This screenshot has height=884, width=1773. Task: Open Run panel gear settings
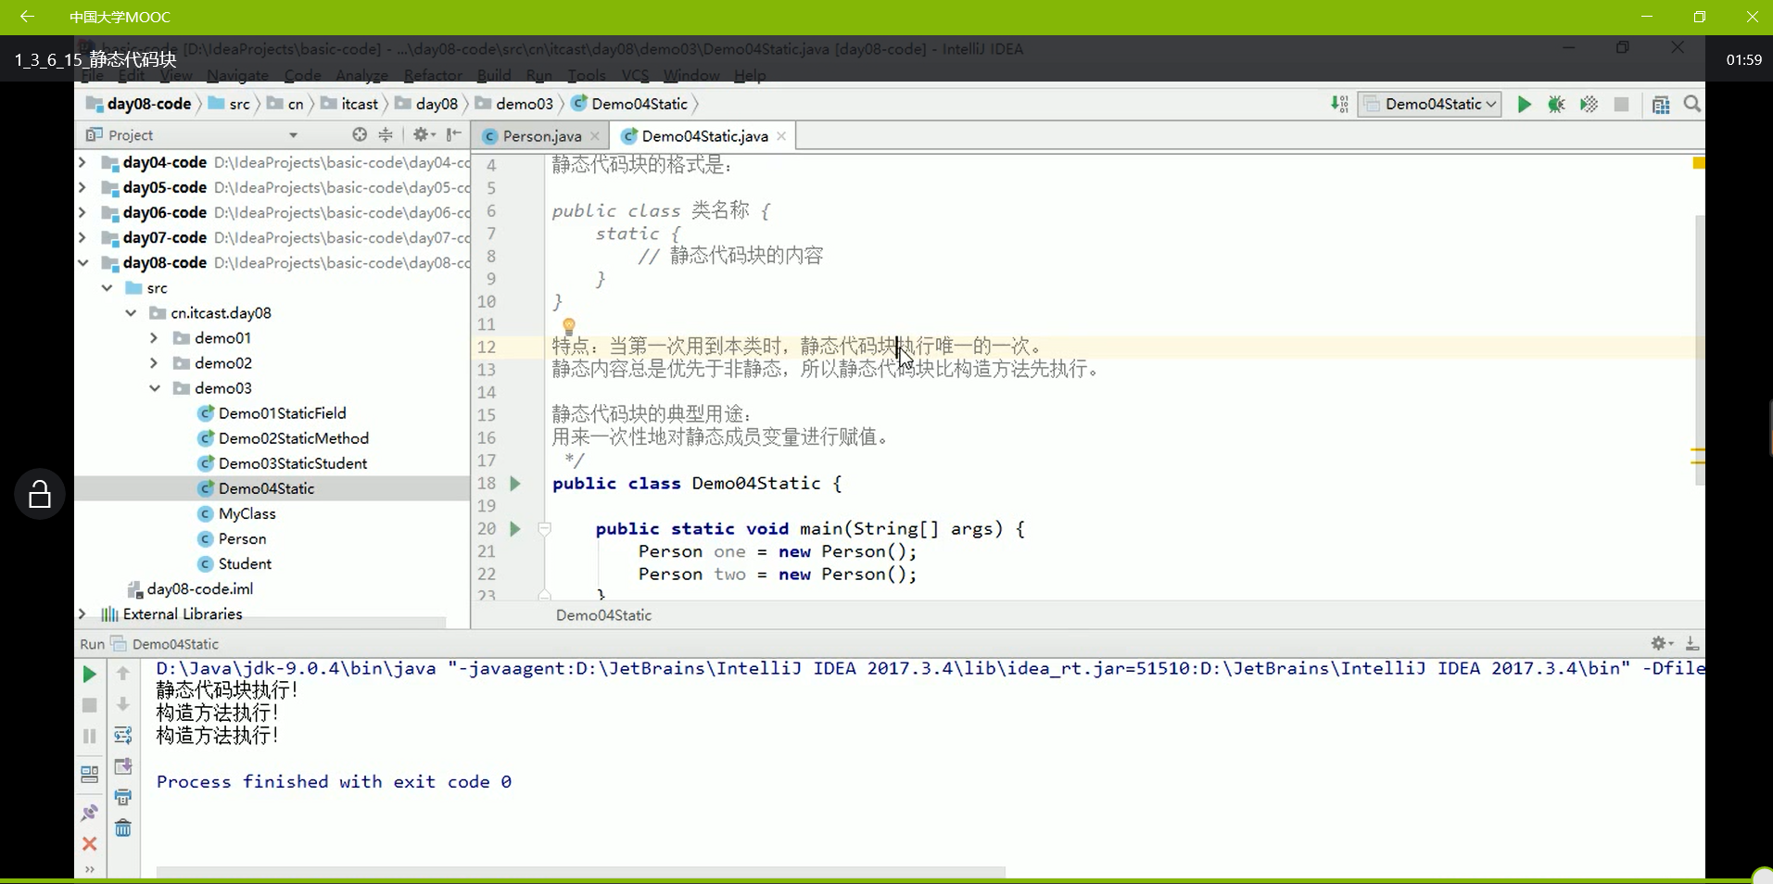(1660, 643)
